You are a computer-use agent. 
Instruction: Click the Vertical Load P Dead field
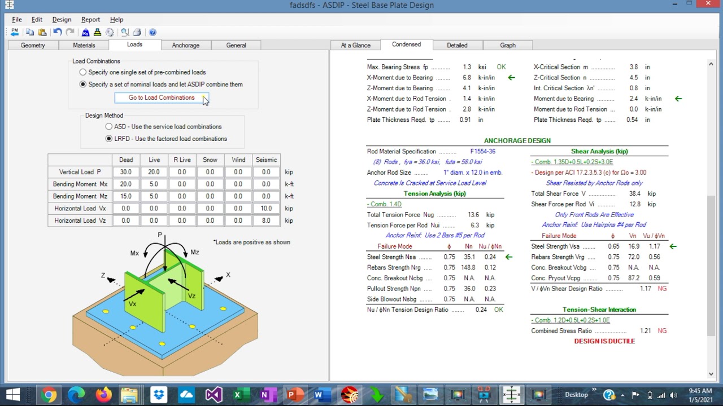click(126, 172)
